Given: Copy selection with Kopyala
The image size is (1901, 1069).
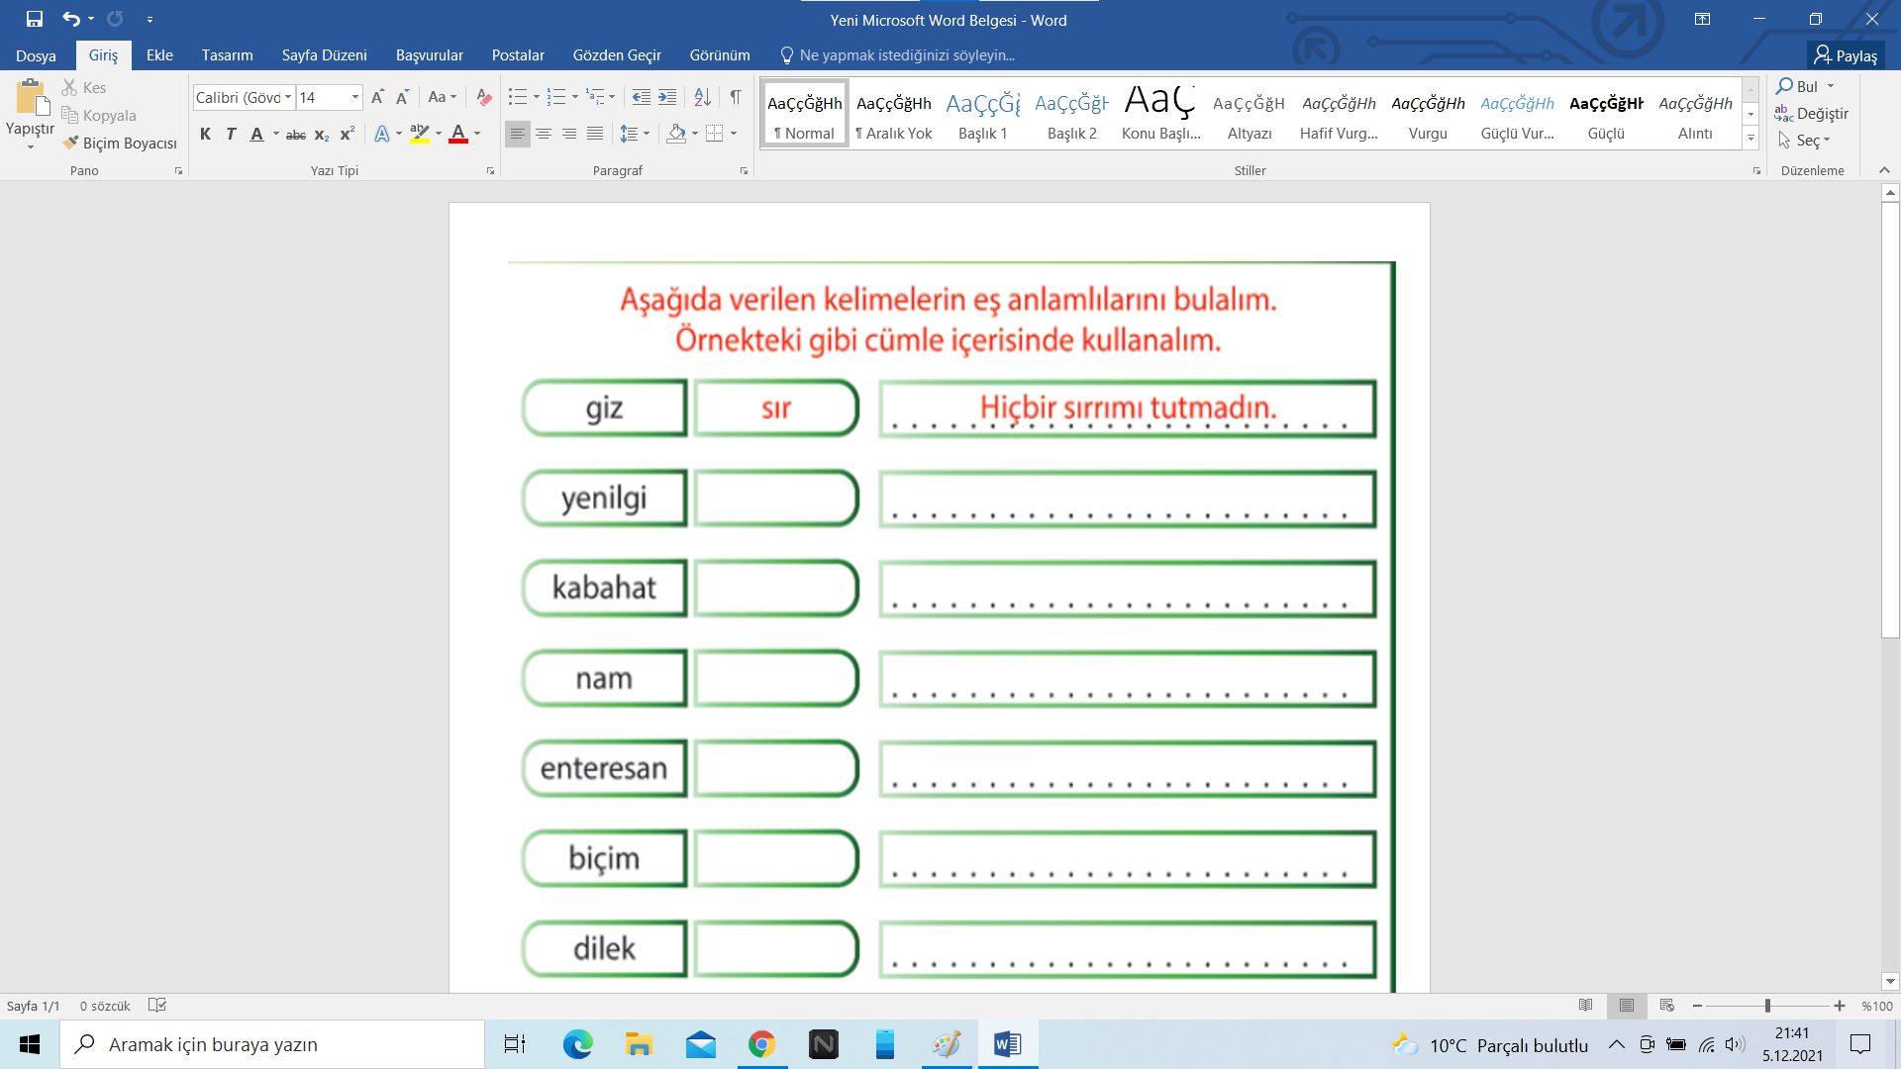Looking at the screenshot, I should [99, 116].
